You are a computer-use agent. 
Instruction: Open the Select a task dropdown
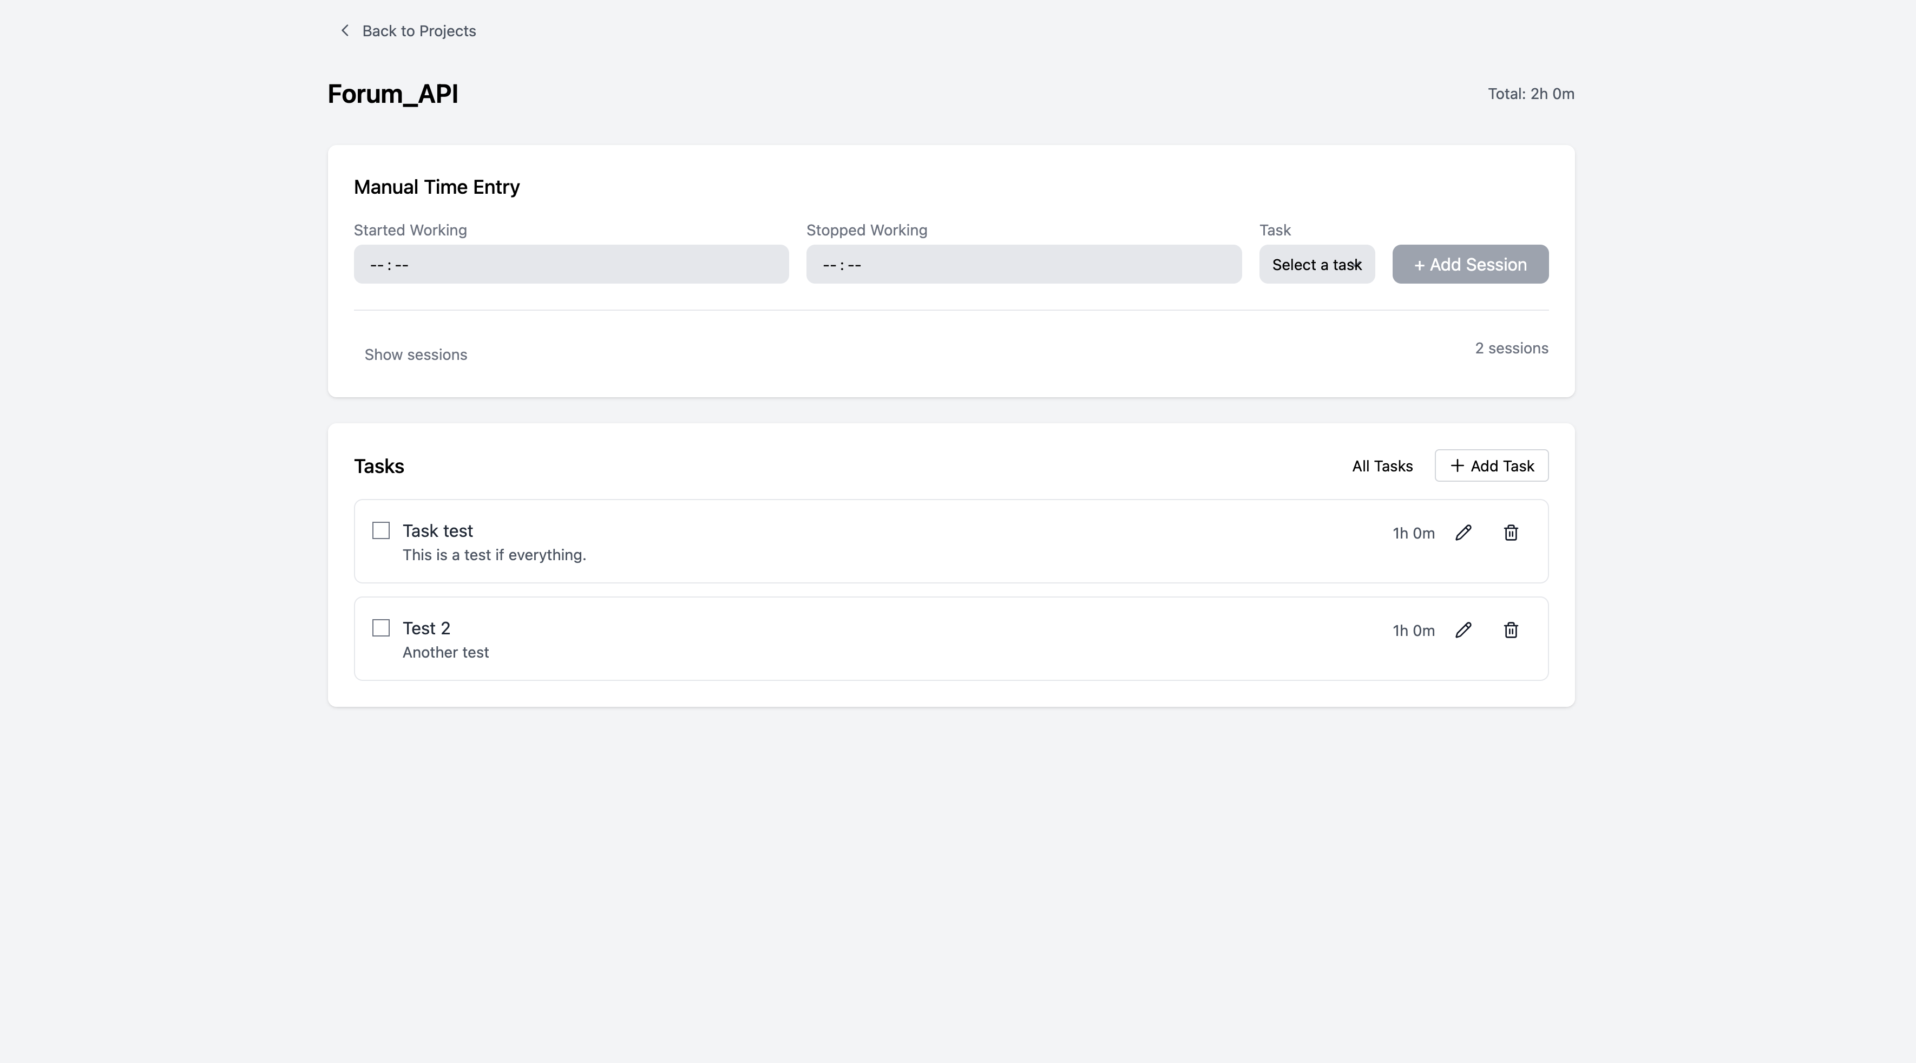(x=1316, y=265)
